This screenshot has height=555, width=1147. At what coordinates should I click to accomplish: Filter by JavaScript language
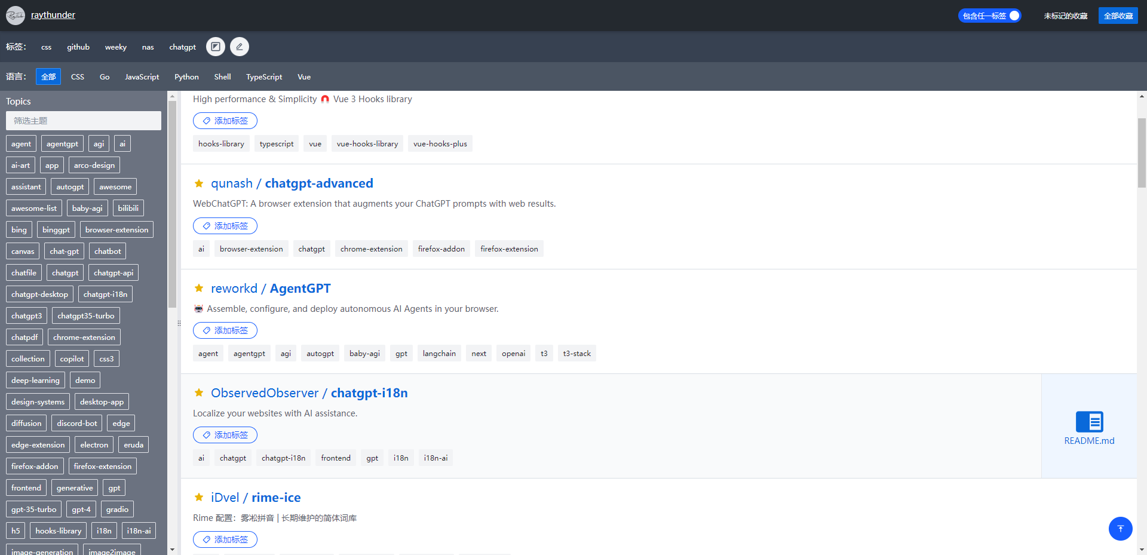point(142,76)
